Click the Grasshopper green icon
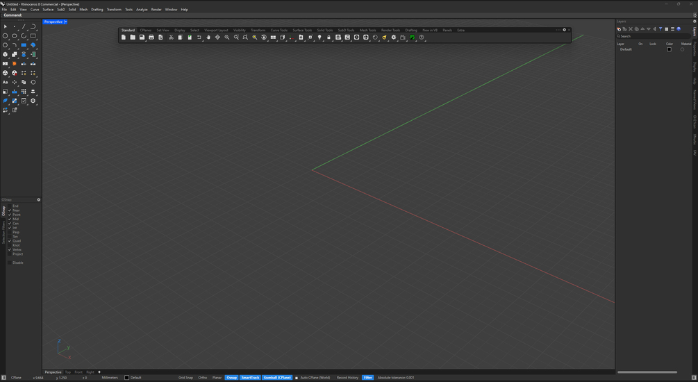 (x=413, y=38)
